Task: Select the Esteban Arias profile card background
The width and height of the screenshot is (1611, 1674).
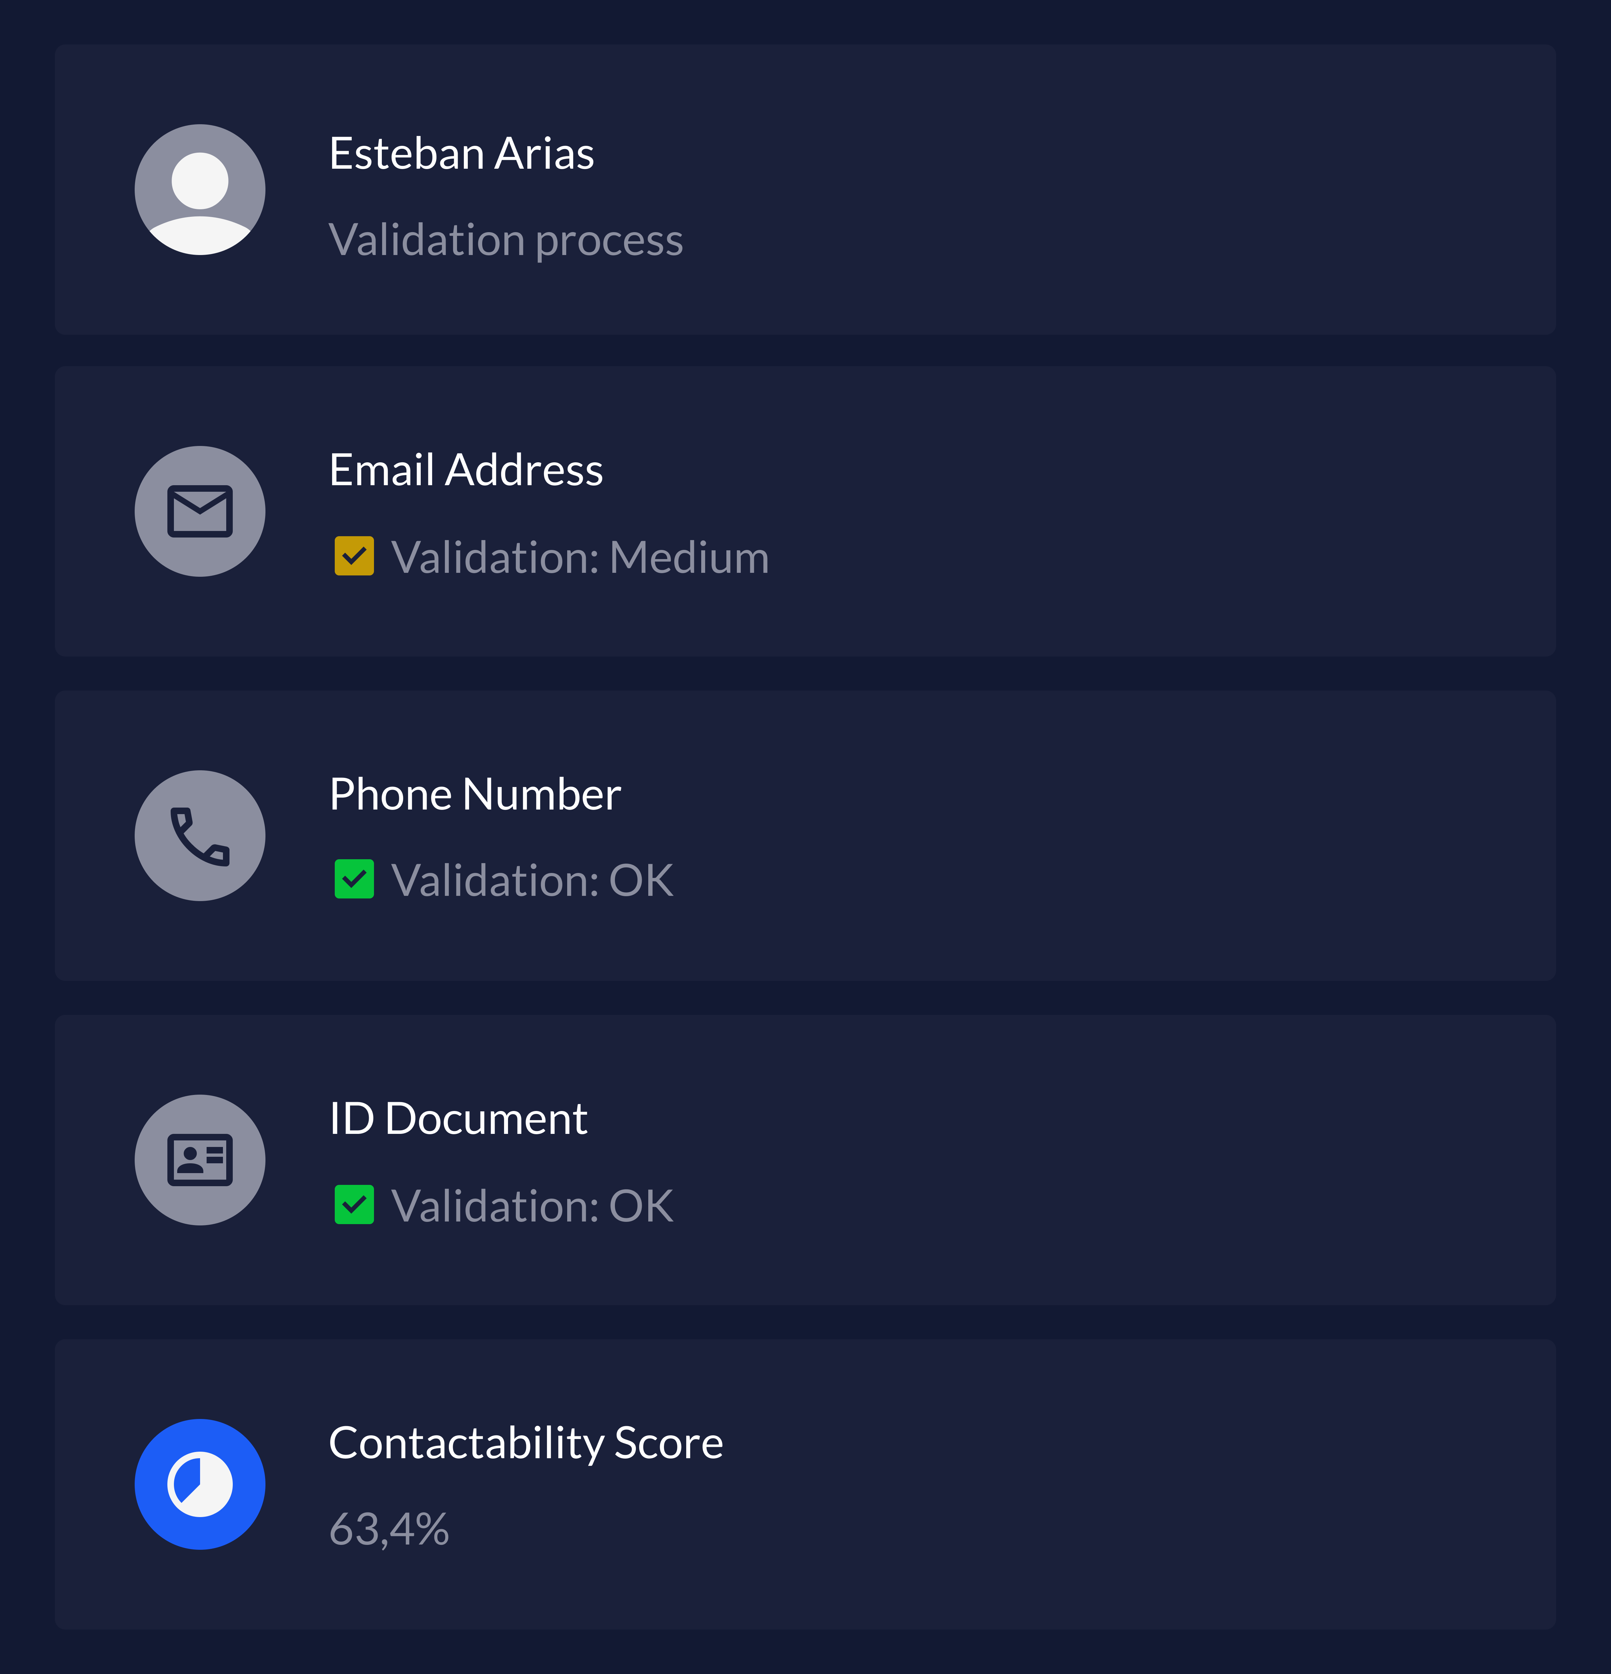Action: pyautogui.click(x=1110, y=190)
